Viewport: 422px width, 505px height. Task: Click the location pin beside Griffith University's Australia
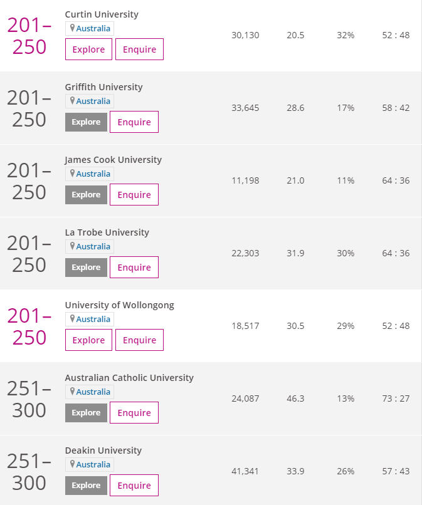(x=72, y=101)
